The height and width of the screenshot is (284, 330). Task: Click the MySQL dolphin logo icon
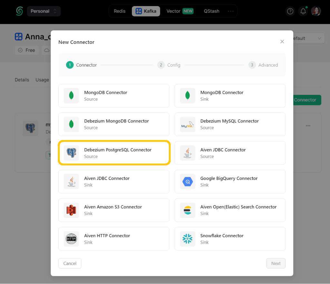point(188,124)
